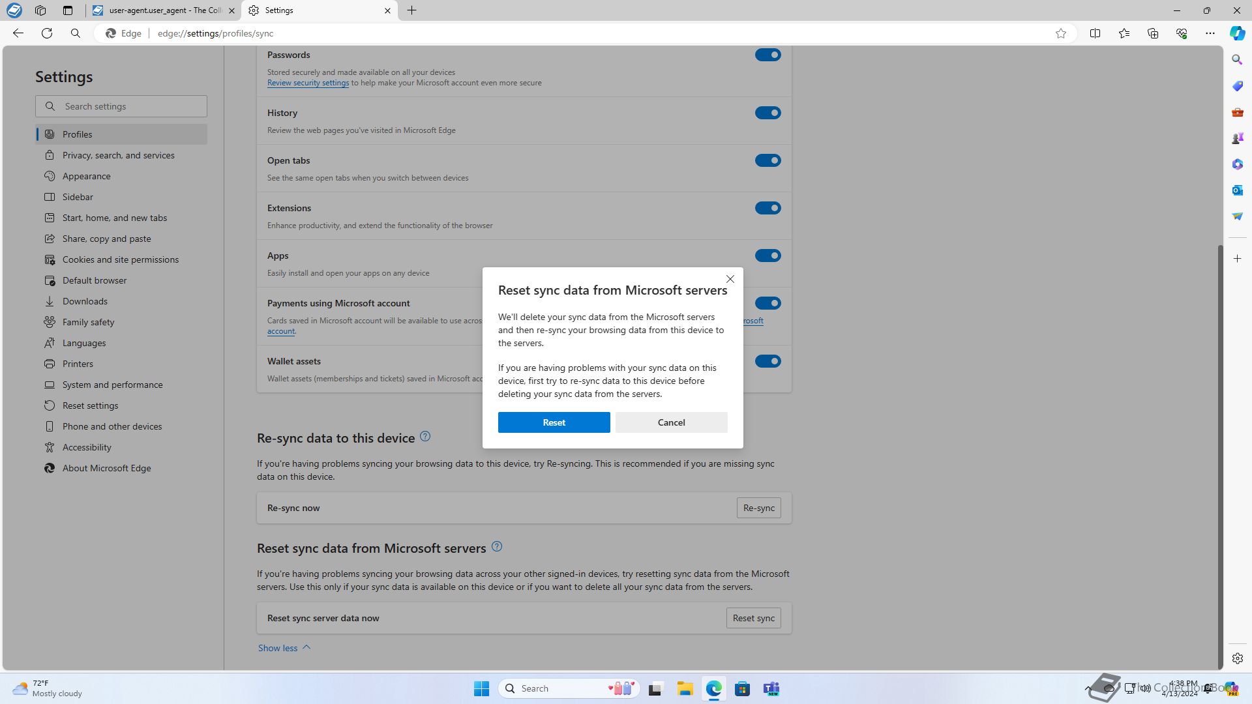Open Copilot in the toolbar

point(1237,33)
